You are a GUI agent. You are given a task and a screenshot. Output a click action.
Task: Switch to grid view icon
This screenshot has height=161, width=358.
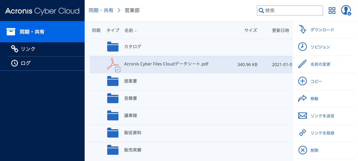(x=332, y=11)
